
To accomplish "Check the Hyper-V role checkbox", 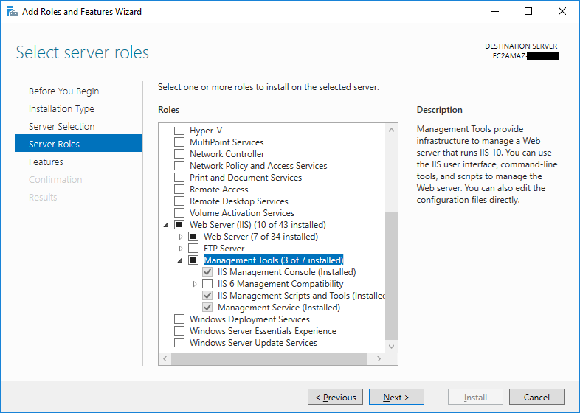I will point(179,130).
